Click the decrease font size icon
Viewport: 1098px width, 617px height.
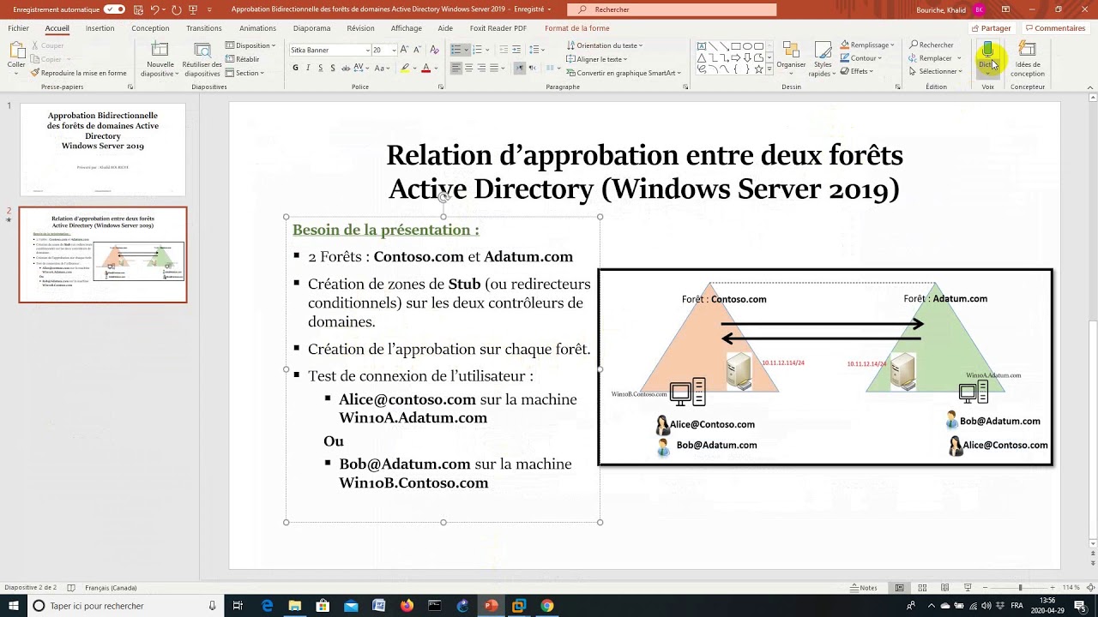click(x=419, y=50)
